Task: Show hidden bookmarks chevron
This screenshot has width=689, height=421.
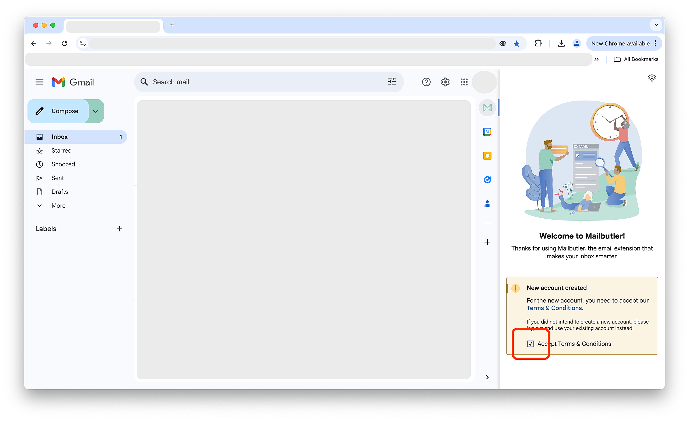Action: coord(596,59)
